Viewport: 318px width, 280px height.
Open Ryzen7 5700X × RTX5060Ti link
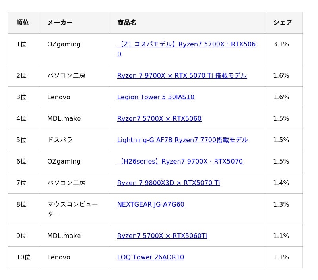pyautogui.click(x=162, y=236)
